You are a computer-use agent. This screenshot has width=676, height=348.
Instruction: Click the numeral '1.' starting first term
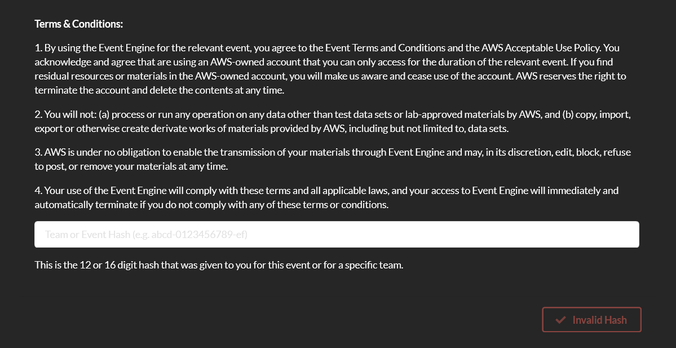point(38,48)
